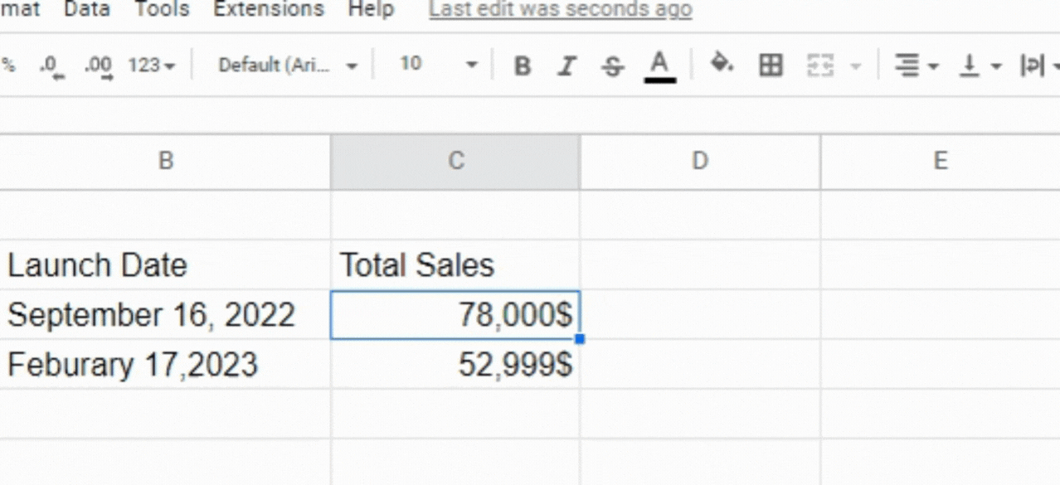Apply percent format to selection
This screenshot has width=1060, height=485.
pyautogui.click(x=10, y=65)
